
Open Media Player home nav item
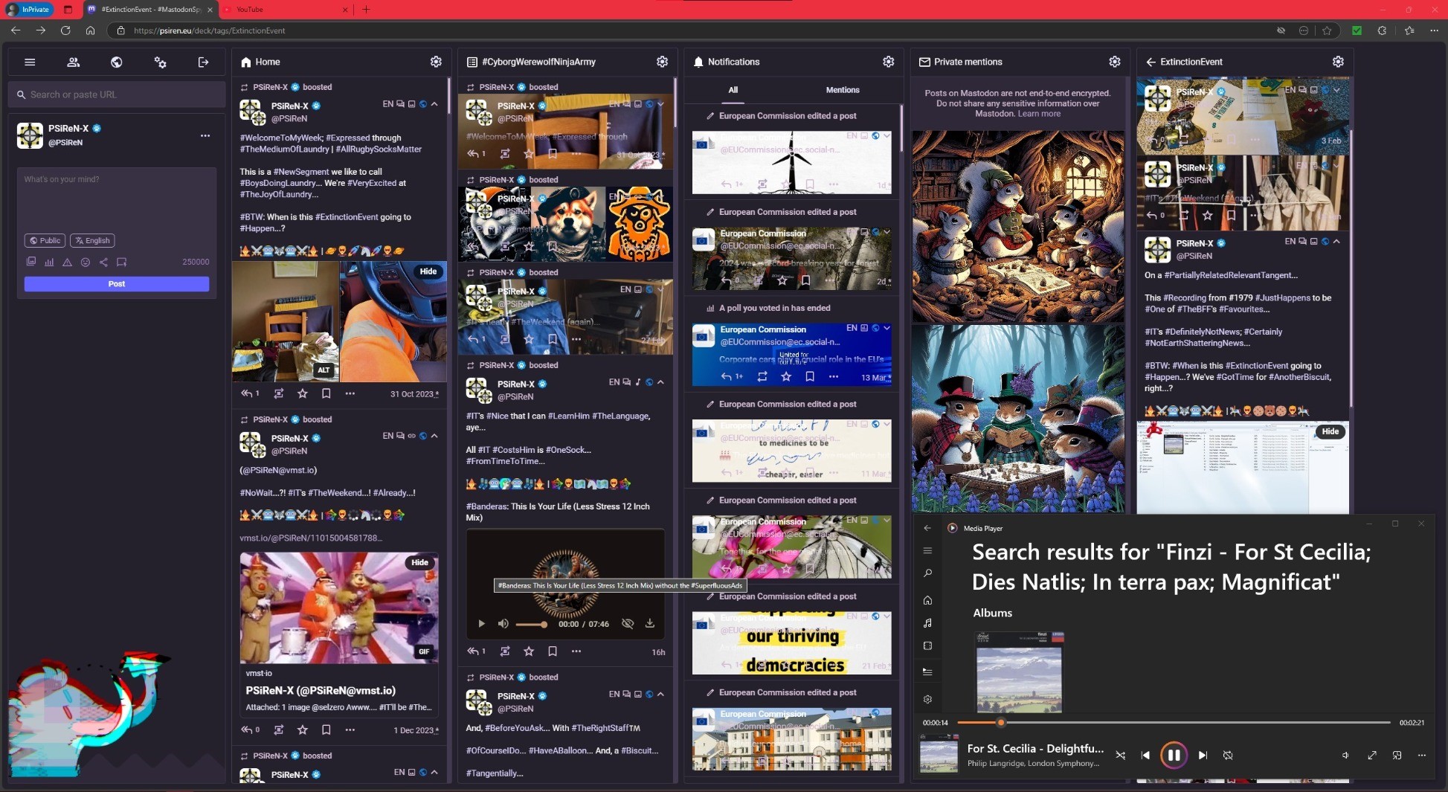(927, 600)
